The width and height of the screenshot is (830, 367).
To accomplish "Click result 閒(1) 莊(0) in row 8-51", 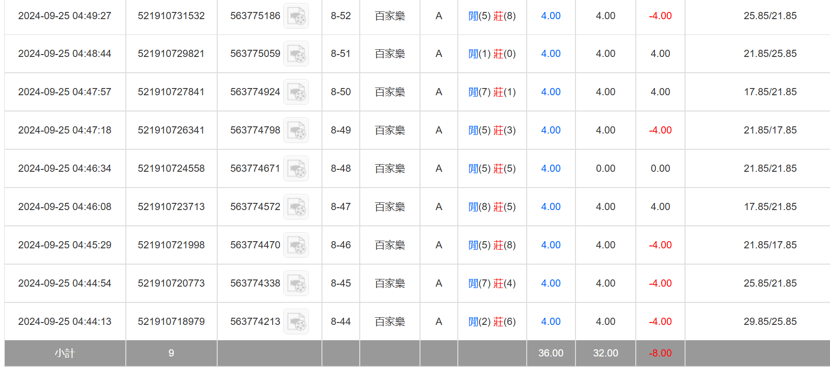I will click(492, 54).
